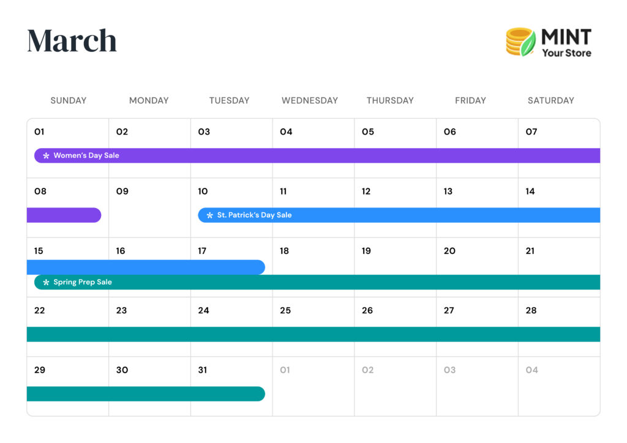Click the asterisk icon on Women's Day Sale
Image resolution: width=627 pixels, height=443 pixels.
(46, 156)
